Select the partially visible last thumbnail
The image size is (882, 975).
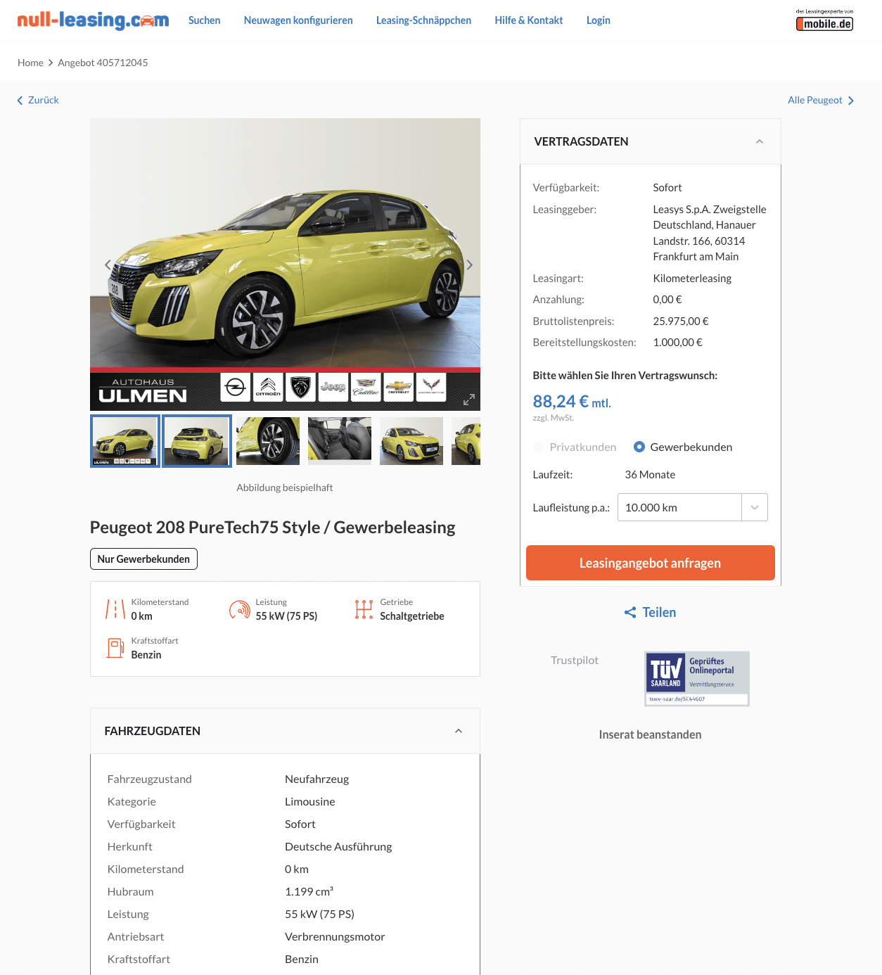coord(466,441)
